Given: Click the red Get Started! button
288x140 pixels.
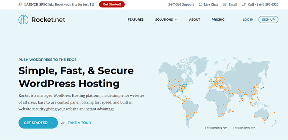Looking at the screenshot, I should [x=112, y=4].
